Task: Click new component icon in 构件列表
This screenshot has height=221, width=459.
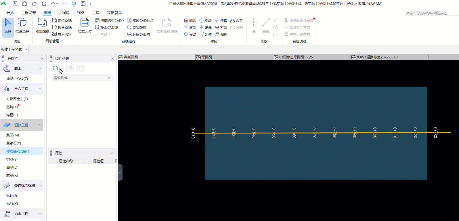Action: point(55,68)
